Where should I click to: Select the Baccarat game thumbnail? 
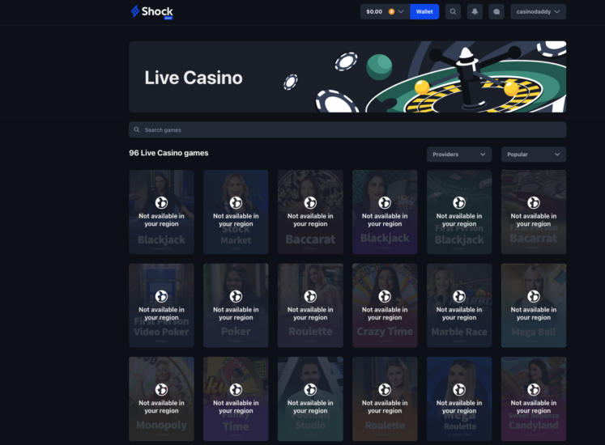pos(310,212)
